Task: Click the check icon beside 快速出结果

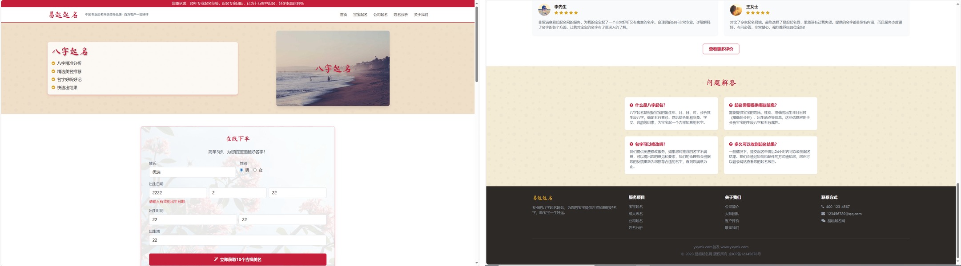Action: point(53,87)
